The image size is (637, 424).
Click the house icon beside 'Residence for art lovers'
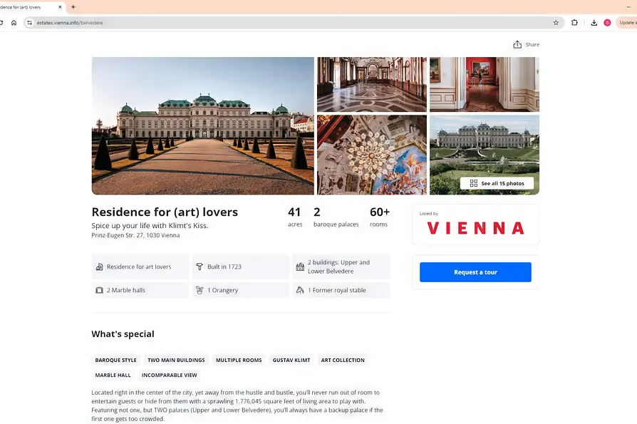(99, 267)
